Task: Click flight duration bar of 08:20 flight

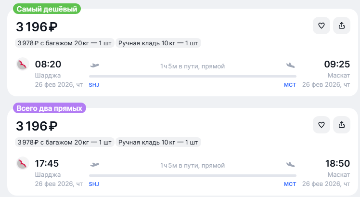Action: pos(193,76)
